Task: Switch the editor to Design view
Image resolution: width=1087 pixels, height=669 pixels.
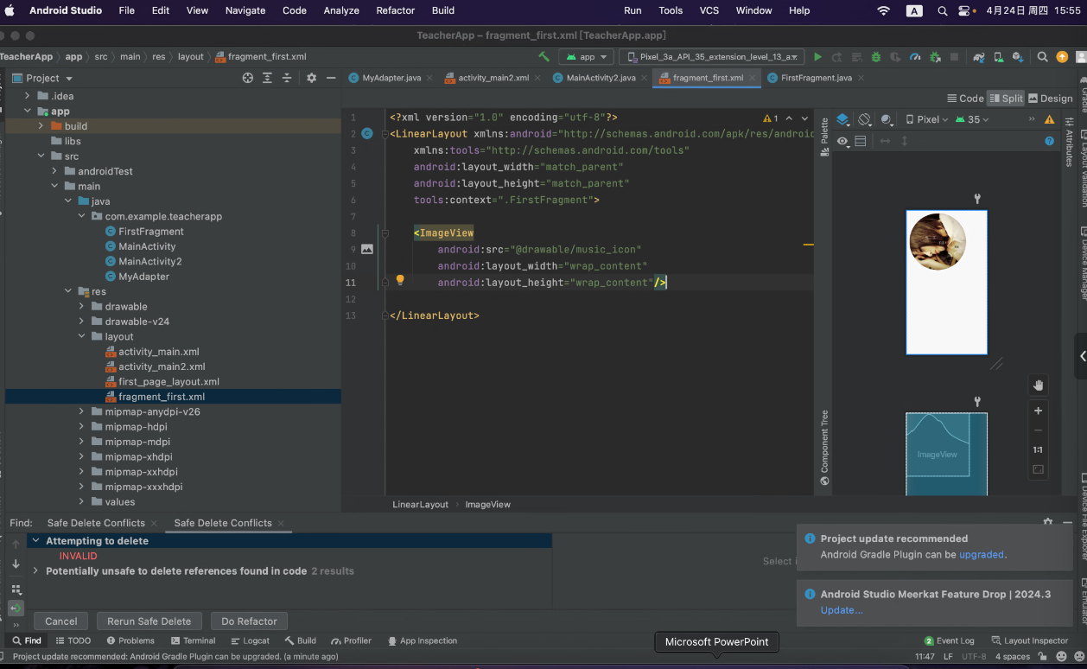Action: click(x=1050, y=98)
